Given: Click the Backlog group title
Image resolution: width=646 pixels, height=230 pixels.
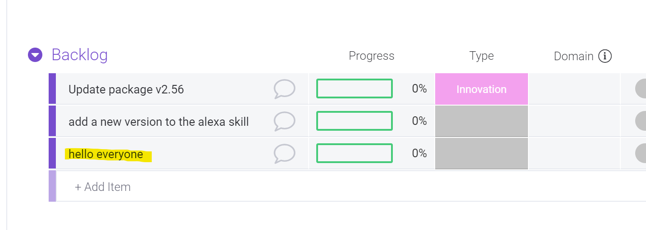Looking at the screenshot, I should tap(80, 55).
